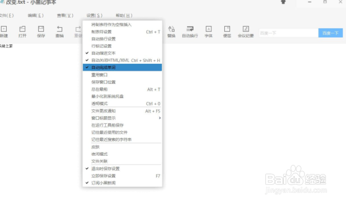Image resolution: width=346 pixels, height=202 pixels.
Task: Open the 帮助(H) menu
Action: 124,15
